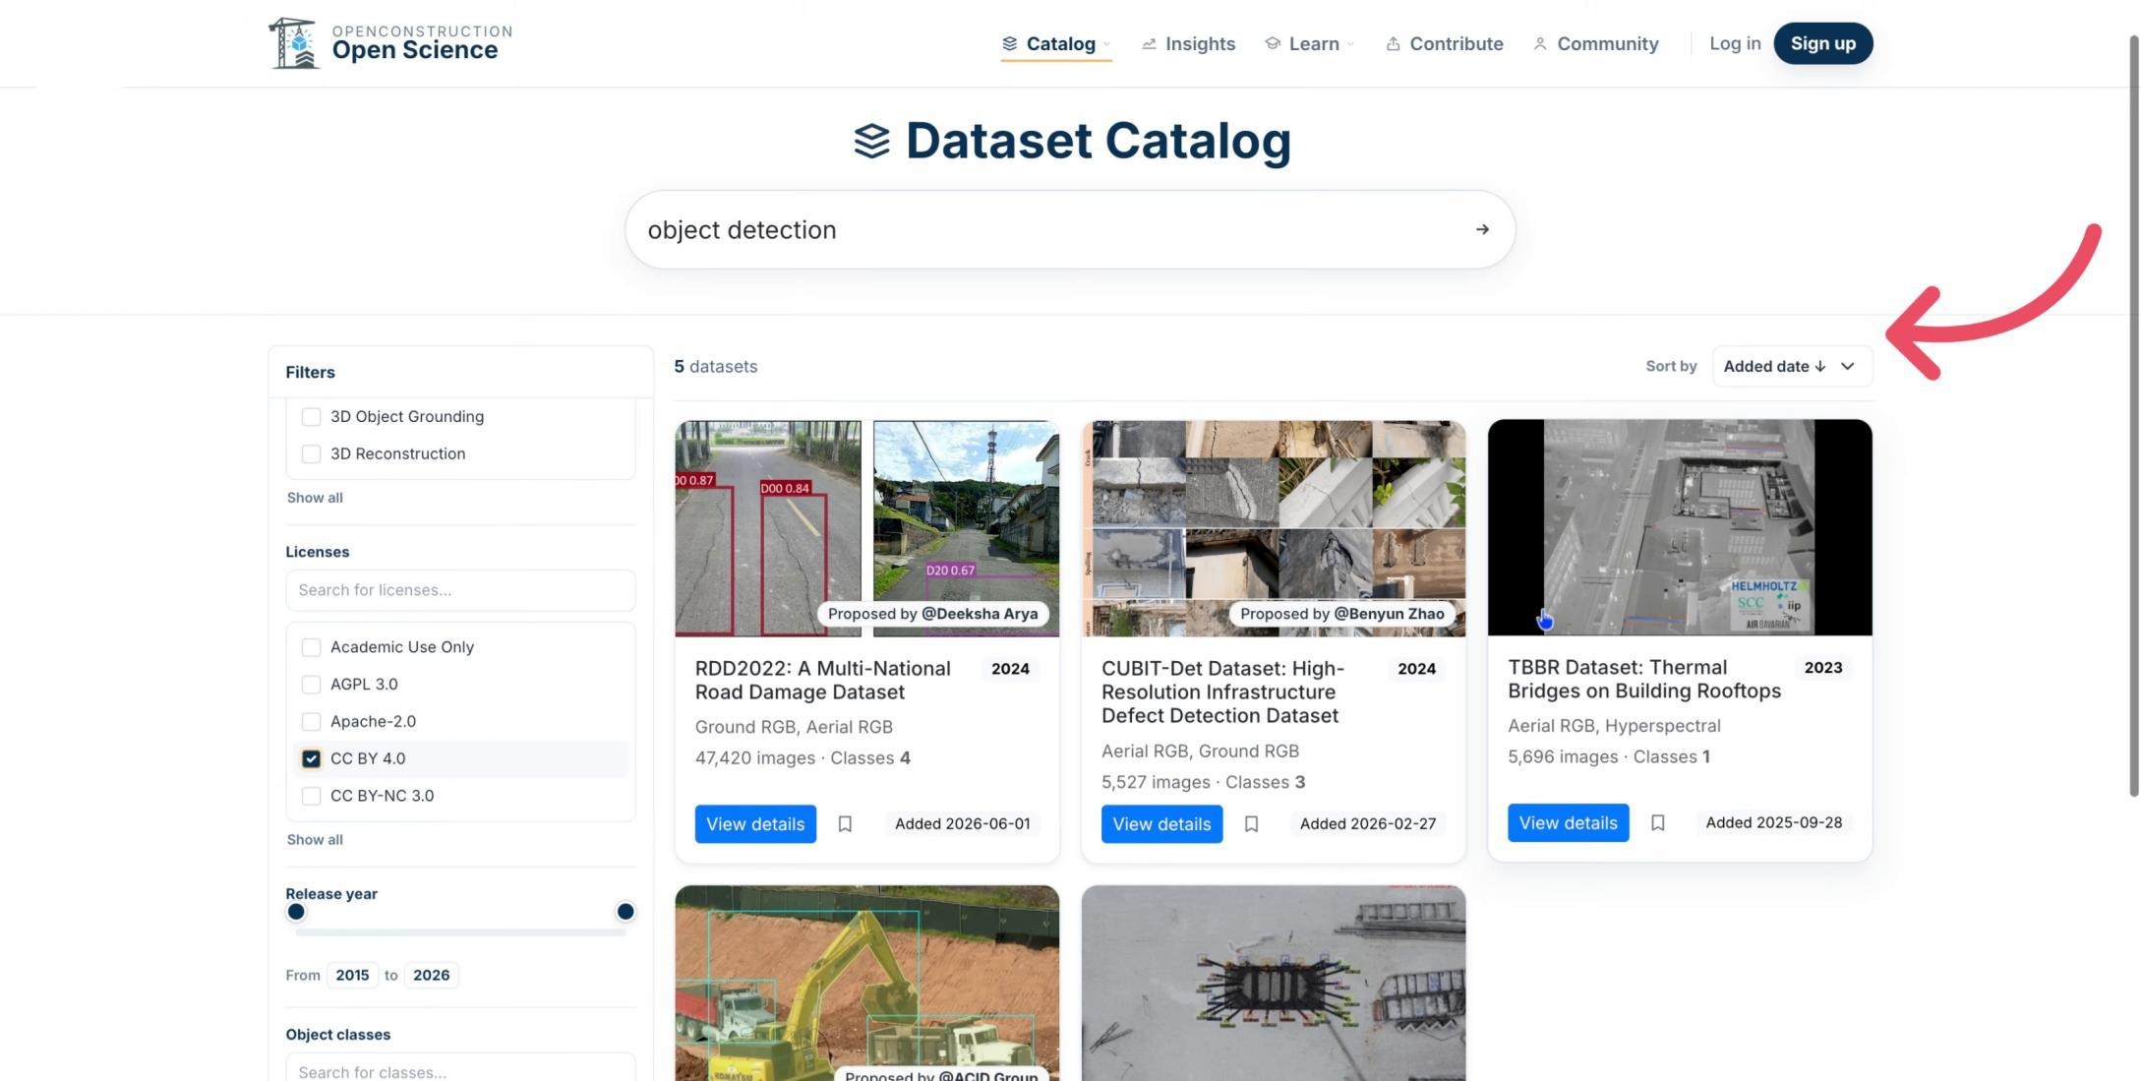Check the 3D Reconstruction filter
The height and width of the screenshot is (1081, 2141).
coord(311,454)
